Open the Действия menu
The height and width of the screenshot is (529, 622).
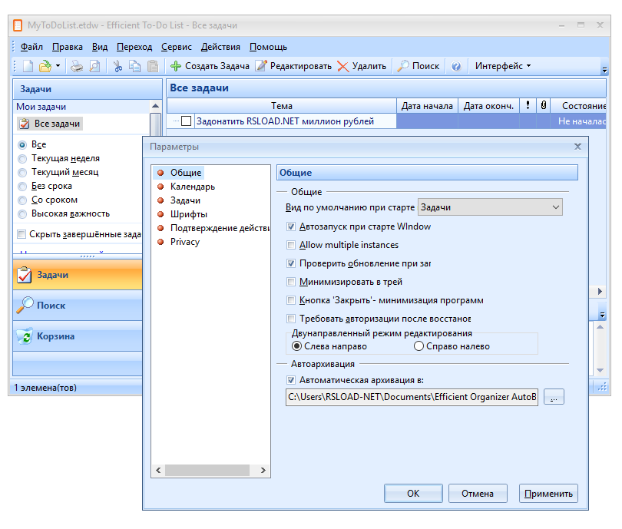point(220,47)
